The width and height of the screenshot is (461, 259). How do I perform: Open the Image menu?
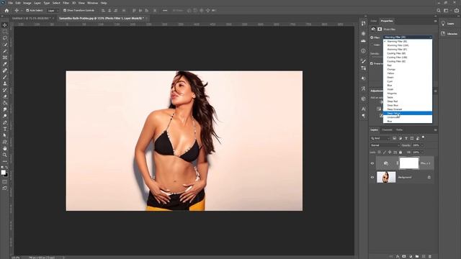(x=27, y=3)
